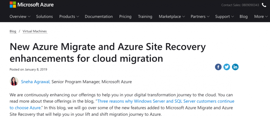Expand the Overview dropdown menu
270x118 pixels.
[20, 17]
